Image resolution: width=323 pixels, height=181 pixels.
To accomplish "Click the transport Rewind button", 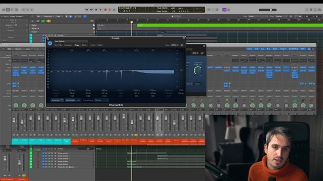I will (x=87, y=10).
